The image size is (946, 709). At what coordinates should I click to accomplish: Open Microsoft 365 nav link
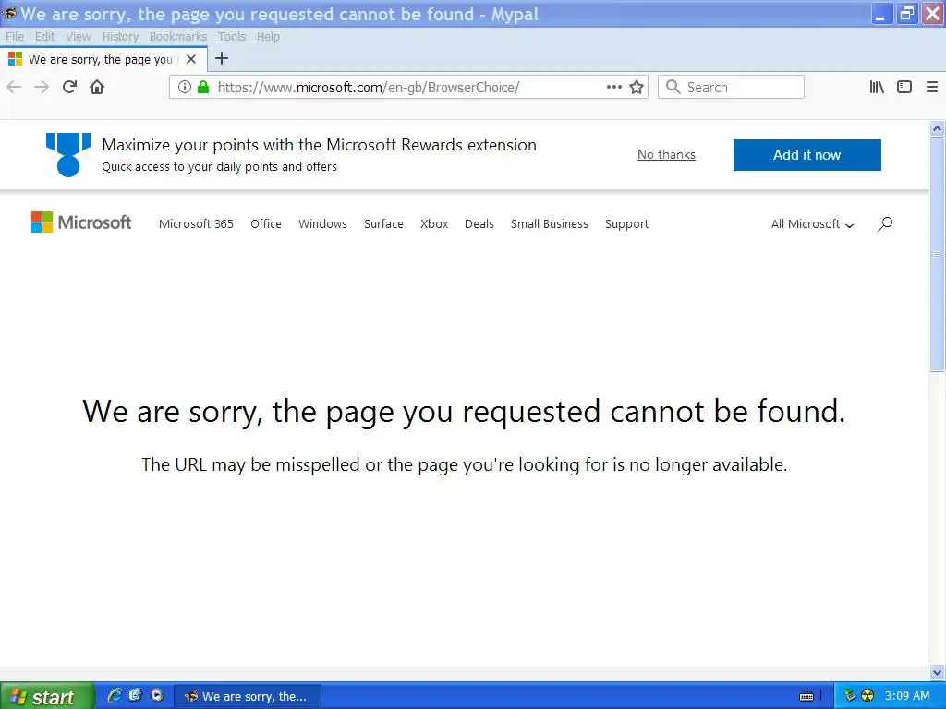tap(196, 224)
